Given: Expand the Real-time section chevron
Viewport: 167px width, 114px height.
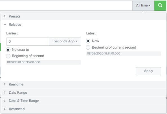Looking at the screenshot, I should (x=5, y=84).
